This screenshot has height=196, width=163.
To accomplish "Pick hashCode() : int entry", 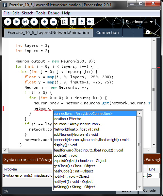I will pyautogui.click(x=95, y=171).
